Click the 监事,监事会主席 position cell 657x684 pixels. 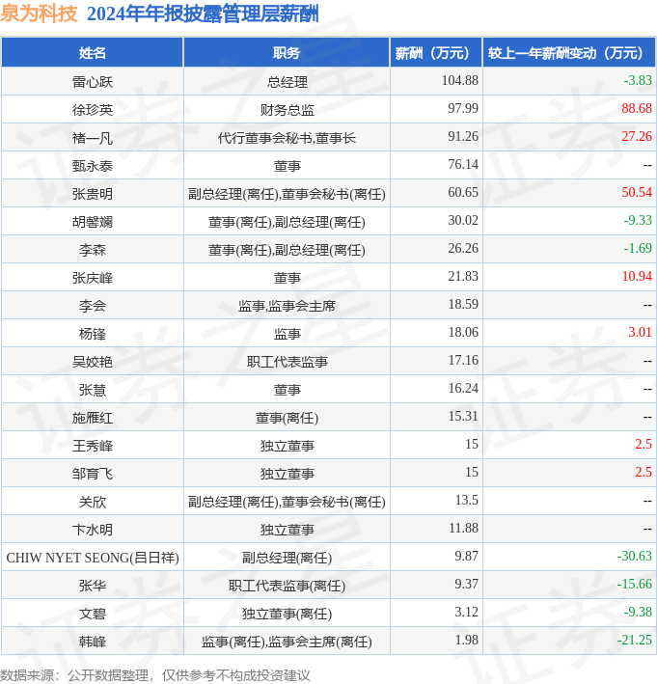[x=287, y=306]
